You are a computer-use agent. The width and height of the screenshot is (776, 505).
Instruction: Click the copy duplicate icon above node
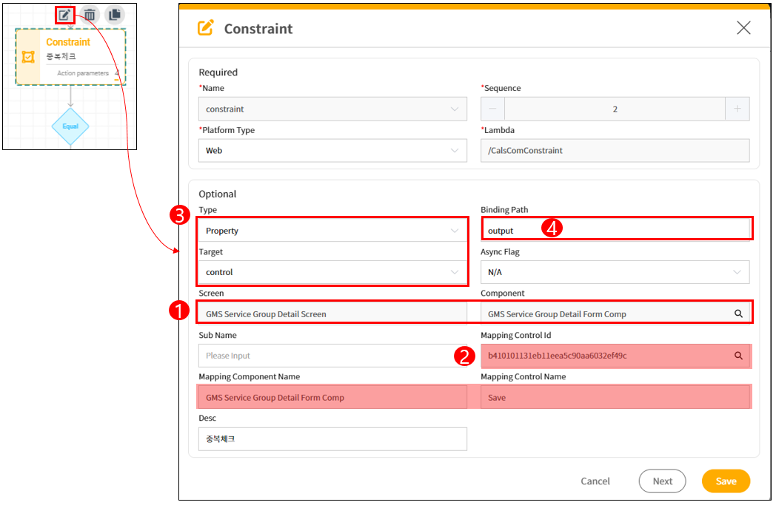(x=115, y=14)
